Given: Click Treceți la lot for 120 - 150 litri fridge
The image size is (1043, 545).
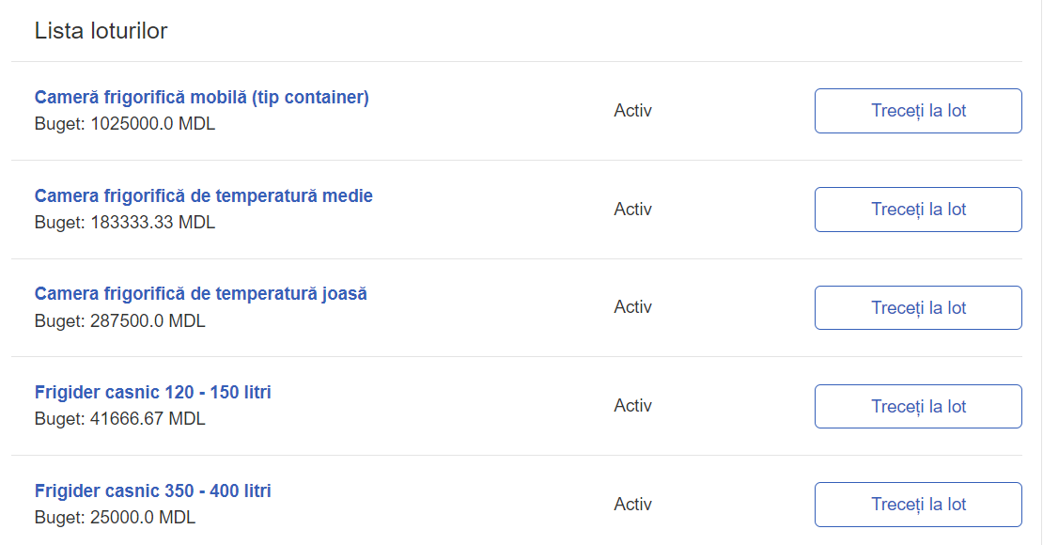Looking at the screenshot, I should click(x=918, y=406).
